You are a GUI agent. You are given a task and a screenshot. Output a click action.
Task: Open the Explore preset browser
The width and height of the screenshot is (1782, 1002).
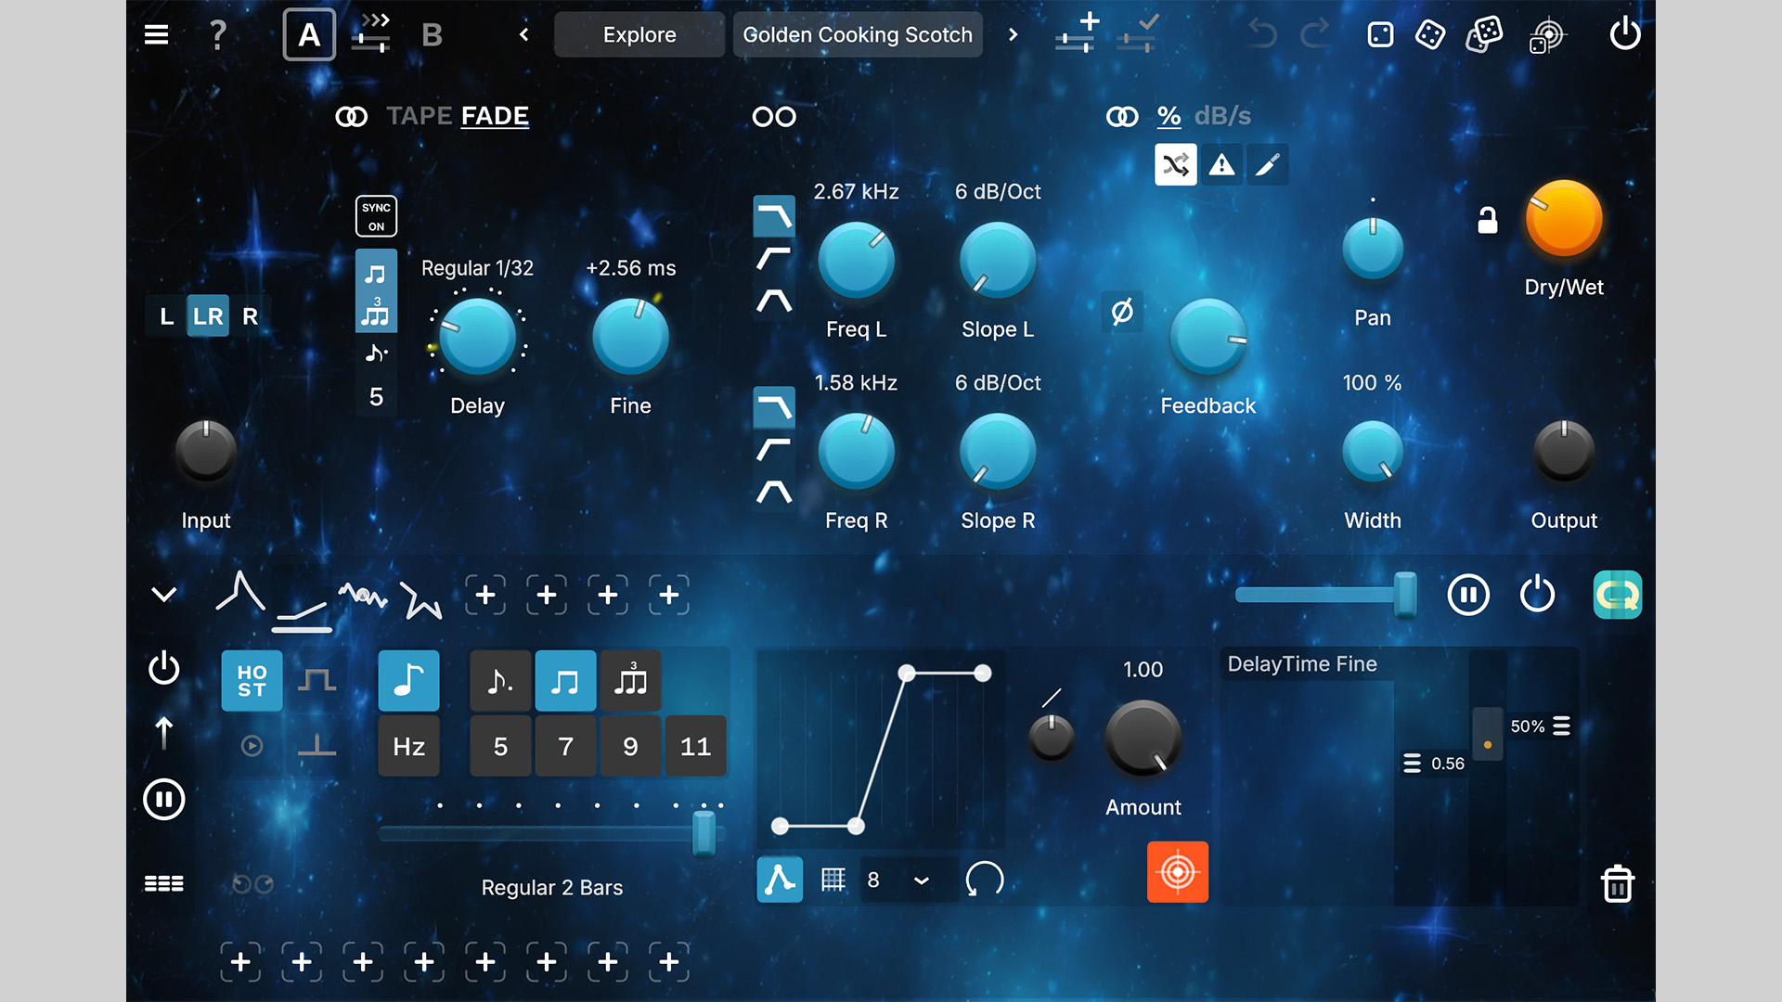[x=639, y=34]
